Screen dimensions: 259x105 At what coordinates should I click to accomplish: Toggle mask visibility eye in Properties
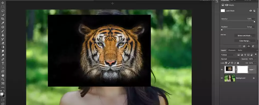tap(249, 46)
